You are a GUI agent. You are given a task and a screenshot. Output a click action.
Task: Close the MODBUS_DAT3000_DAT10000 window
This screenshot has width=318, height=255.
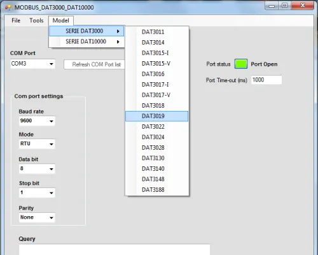pyautogui.click(x=303, y=6)
